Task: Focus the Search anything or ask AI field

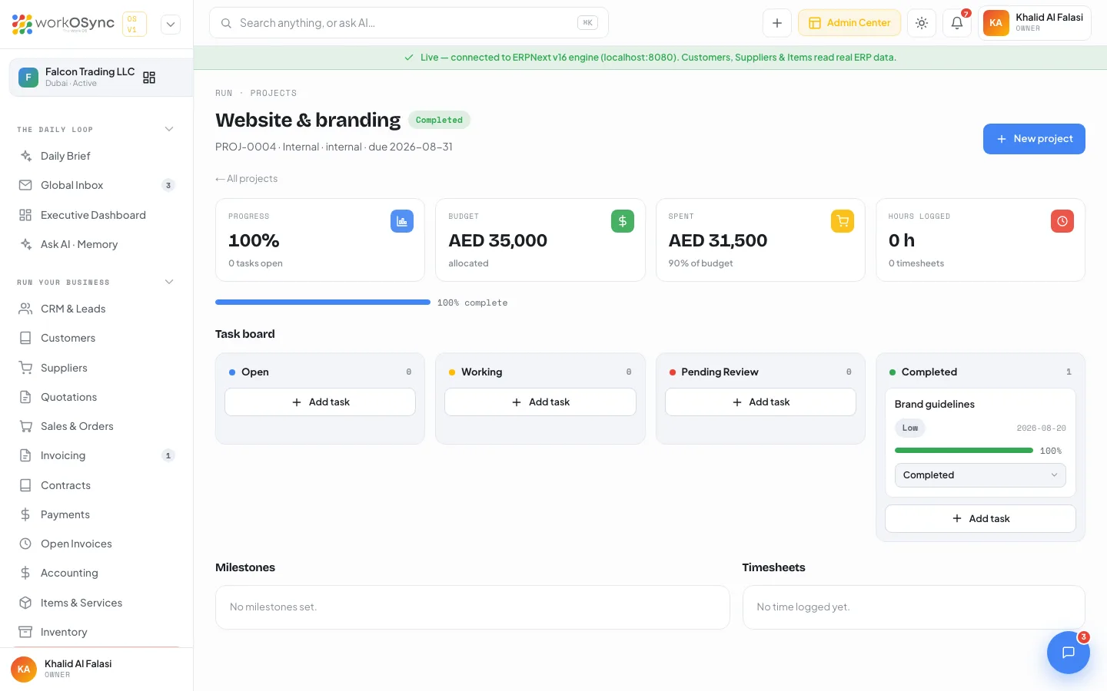Action: tap(408, 23)
